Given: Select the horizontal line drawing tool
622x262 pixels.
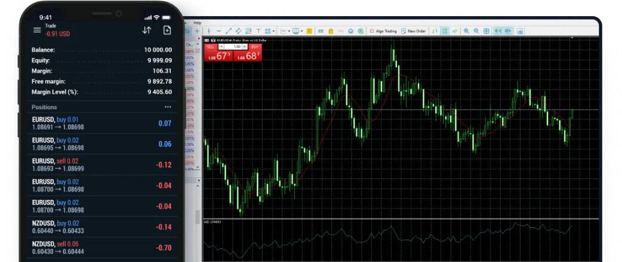Looking at the screenshot, I should coord(218,31).
